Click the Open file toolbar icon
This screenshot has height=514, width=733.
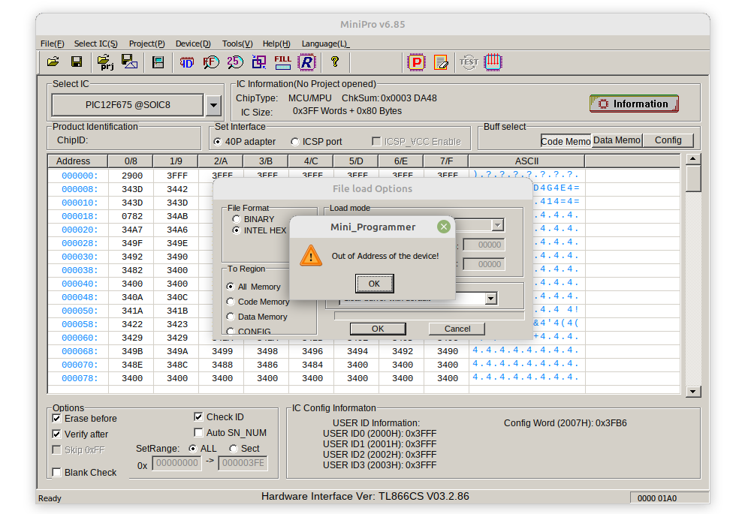pos(53,62)
